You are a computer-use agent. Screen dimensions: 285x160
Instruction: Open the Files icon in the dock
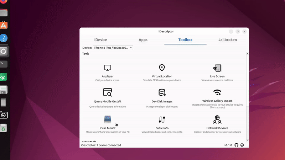(4, 13)
